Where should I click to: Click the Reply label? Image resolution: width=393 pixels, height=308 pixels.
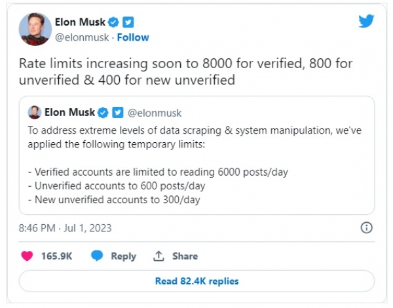124,256
